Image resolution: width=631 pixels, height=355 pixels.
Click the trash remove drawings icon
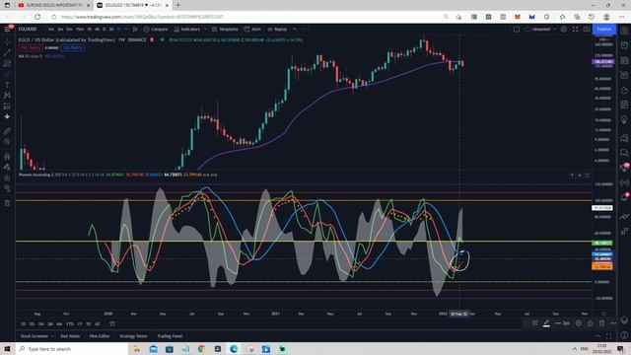click(x=7, y=203)
